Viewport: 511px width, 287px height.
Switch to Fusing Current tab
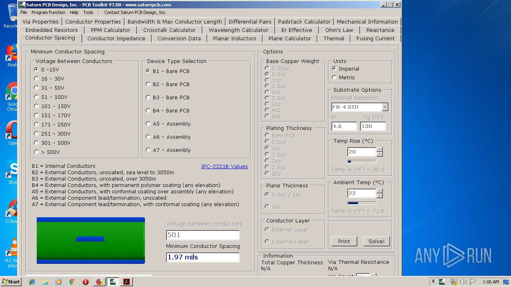375,39
